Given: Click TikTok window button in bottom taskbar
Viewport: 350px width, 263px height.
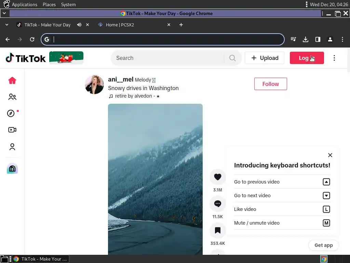Looking at the screenshot, I should [x=40, y=259].
